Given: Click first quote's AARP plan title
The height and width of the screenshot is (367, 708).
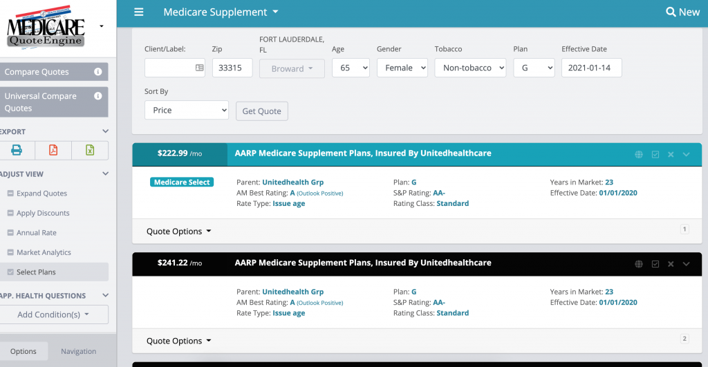Looking at the screenshot, I should click(363, 153).
